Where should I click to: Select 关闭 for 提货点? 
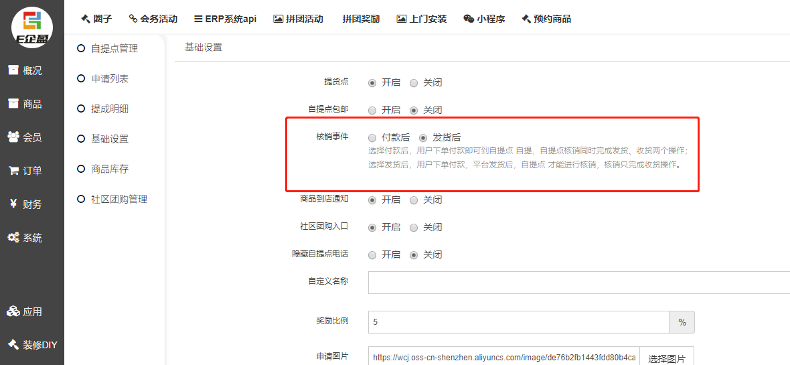click(x=414, y=83)
